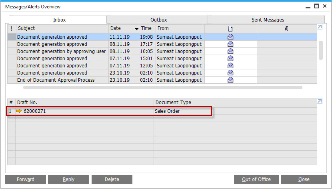Screen dimensions: 332x189
Task: Open envelope icon for 11.11.19 19:08 message
Action: [x=230, y=37]
